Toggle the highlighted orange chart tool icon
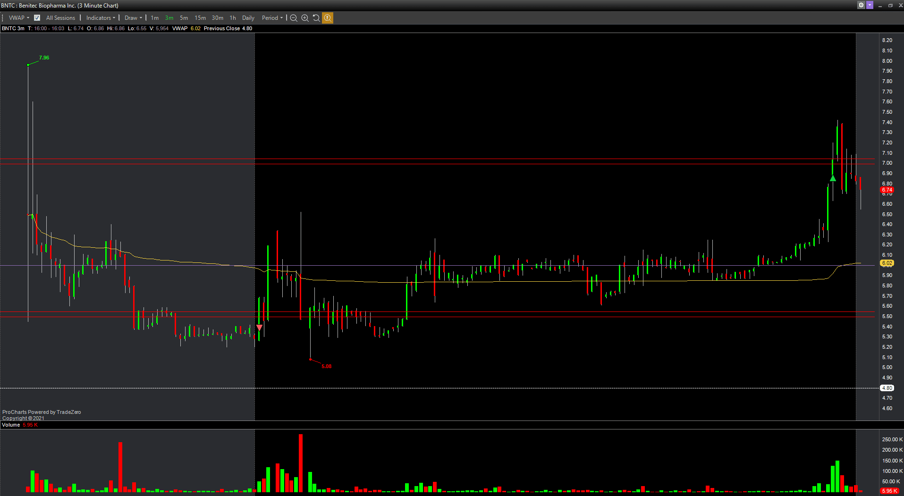Screen dimensions: 904x496 click(328, 18)
